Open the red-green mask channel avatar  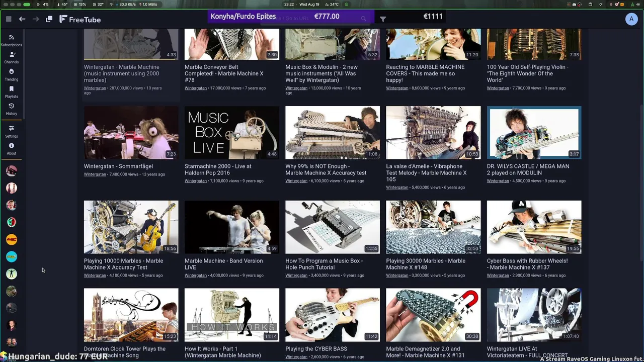coord(12,222)
